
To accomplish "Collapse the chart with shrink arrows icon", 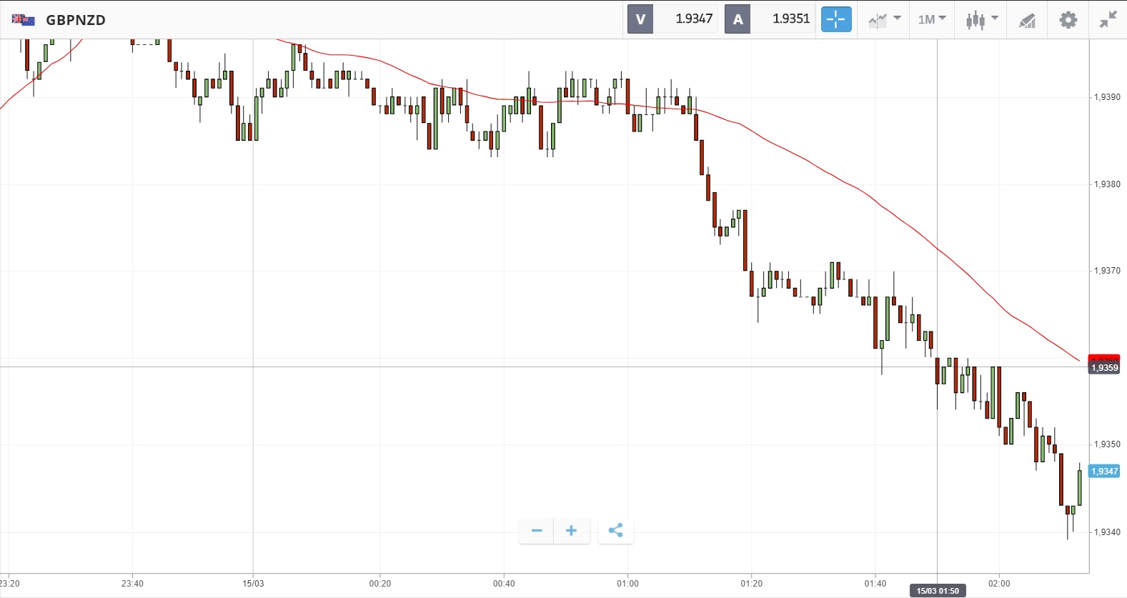I will point(1108,19).
